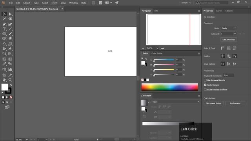
Task: Select the Line Segment tool
Action: (x=10, y=29)
